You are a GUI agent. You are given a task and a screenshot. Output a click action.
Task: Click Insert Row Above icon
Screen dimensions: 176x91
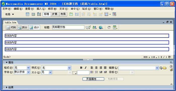point(83,14)
